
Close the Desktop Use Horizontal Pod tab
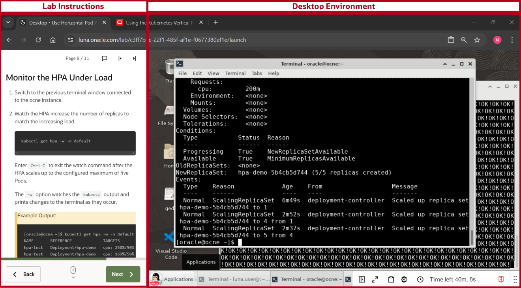[104, 23]
